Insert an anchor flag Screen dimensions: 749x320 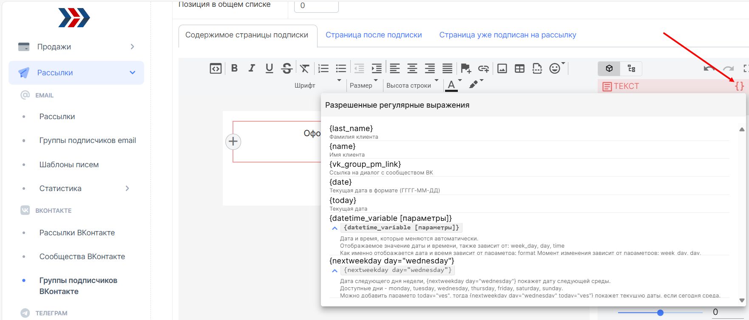(x=466, y=69)
